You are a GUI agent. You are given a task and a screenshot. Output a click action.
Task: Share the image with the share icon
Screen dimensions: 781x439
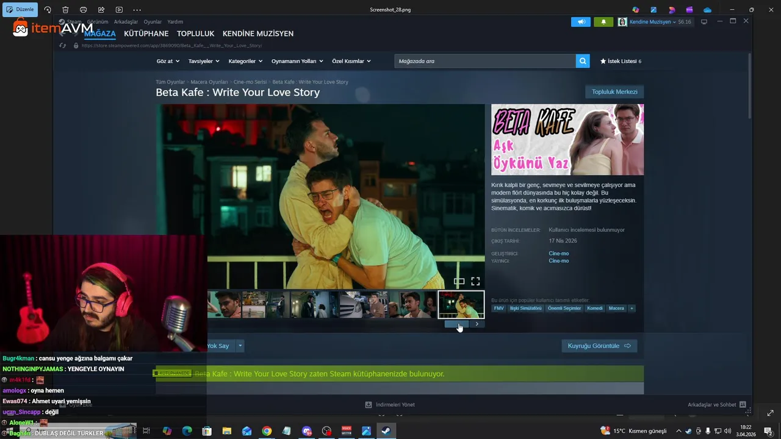click(x=101, y=10)
